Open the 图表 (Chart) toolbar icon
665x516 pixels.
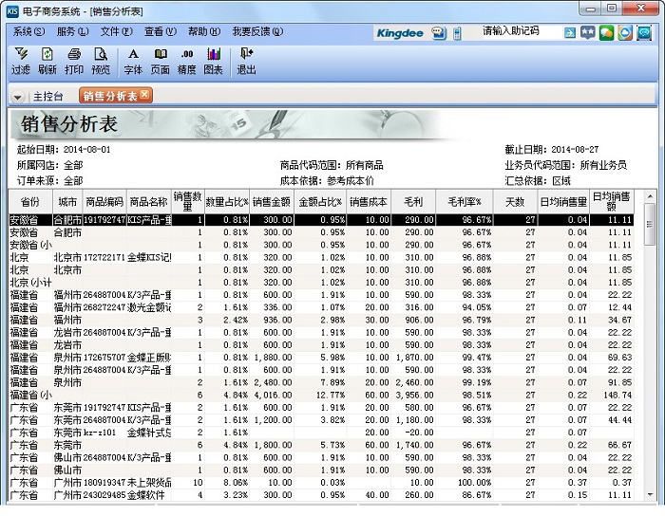[213, 61]
